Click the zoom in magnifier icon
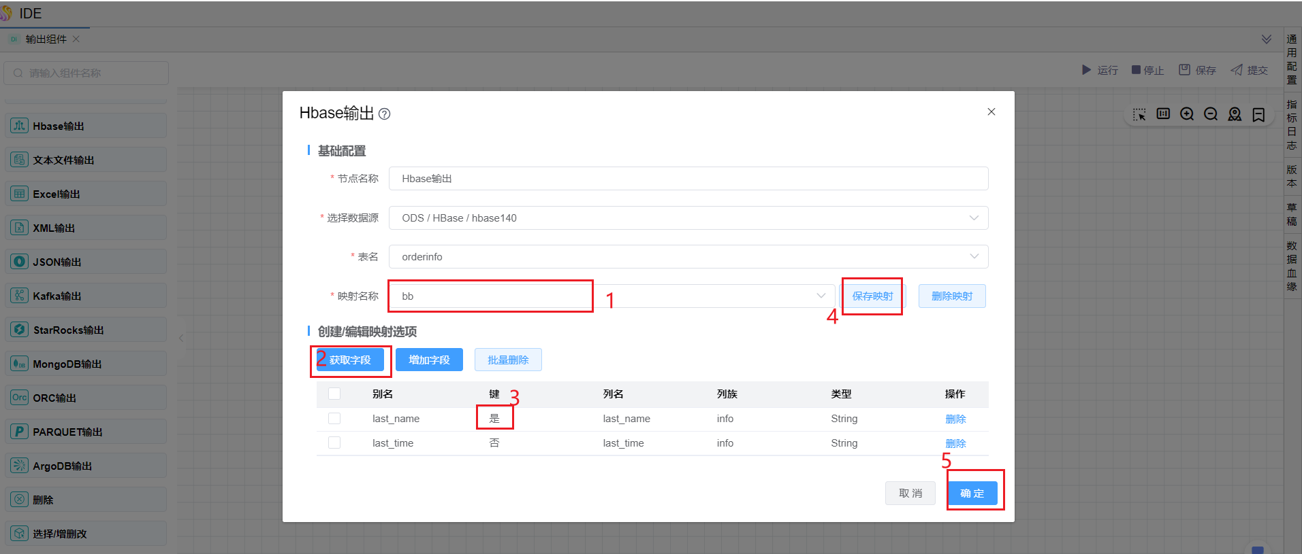 [1187, 114]
